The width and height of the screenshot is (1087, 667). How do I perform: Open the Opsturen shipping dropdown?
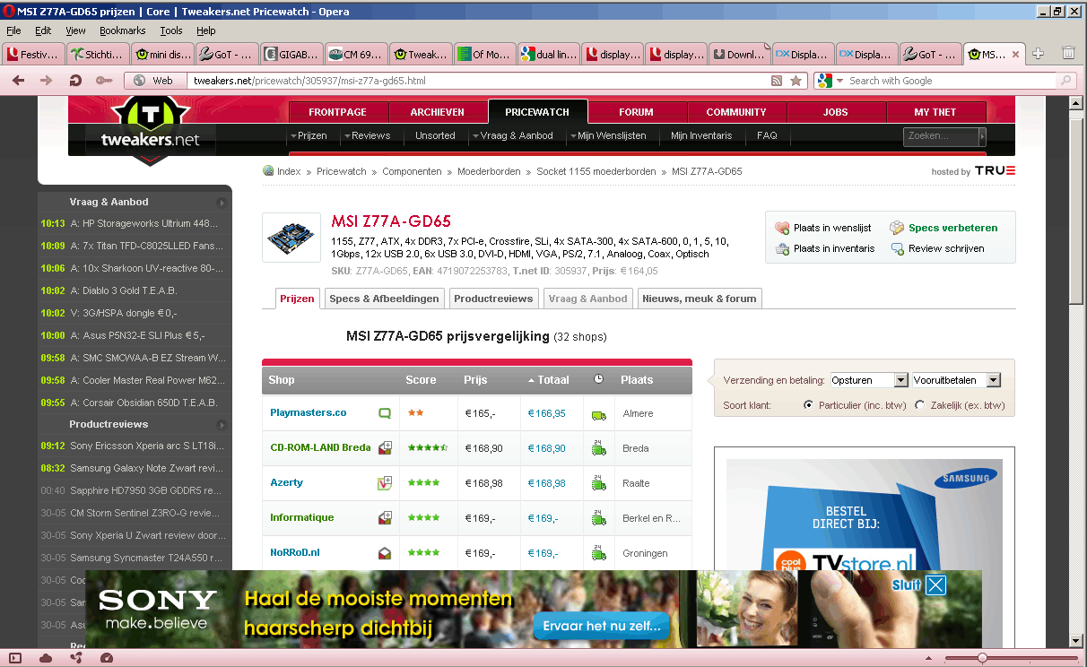click(870, 380)
